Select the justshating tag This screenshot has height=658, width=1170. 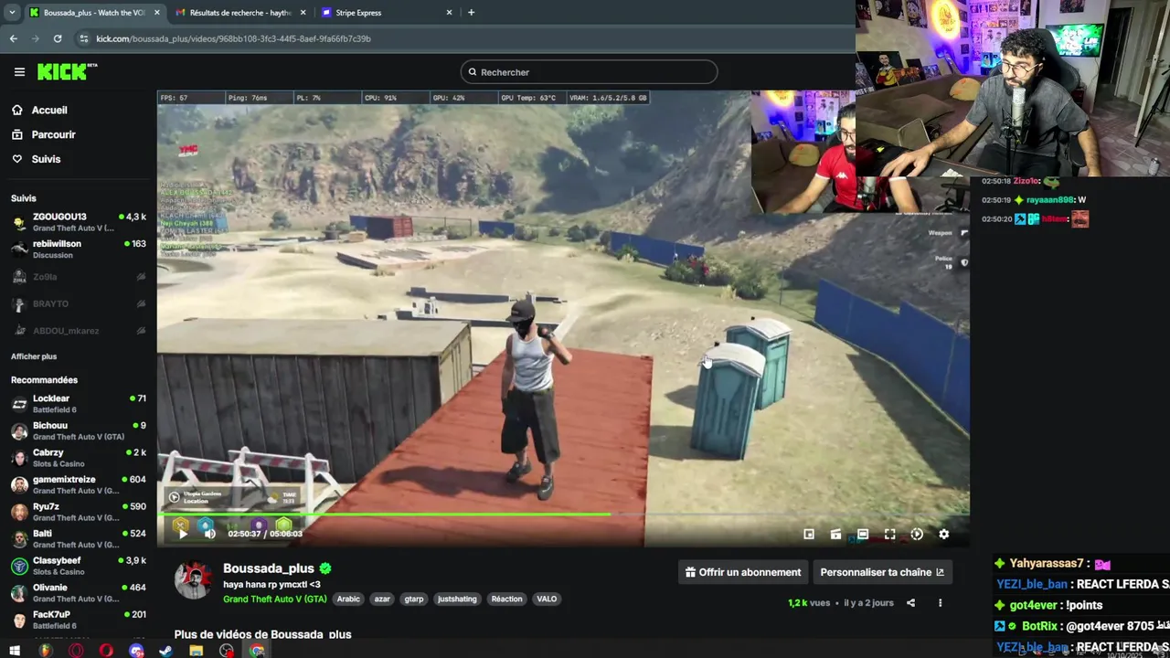point(457,599)
